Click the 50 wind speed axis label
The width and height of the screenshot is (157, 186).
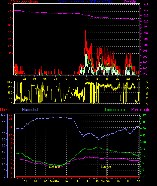(x=10, y=4)
